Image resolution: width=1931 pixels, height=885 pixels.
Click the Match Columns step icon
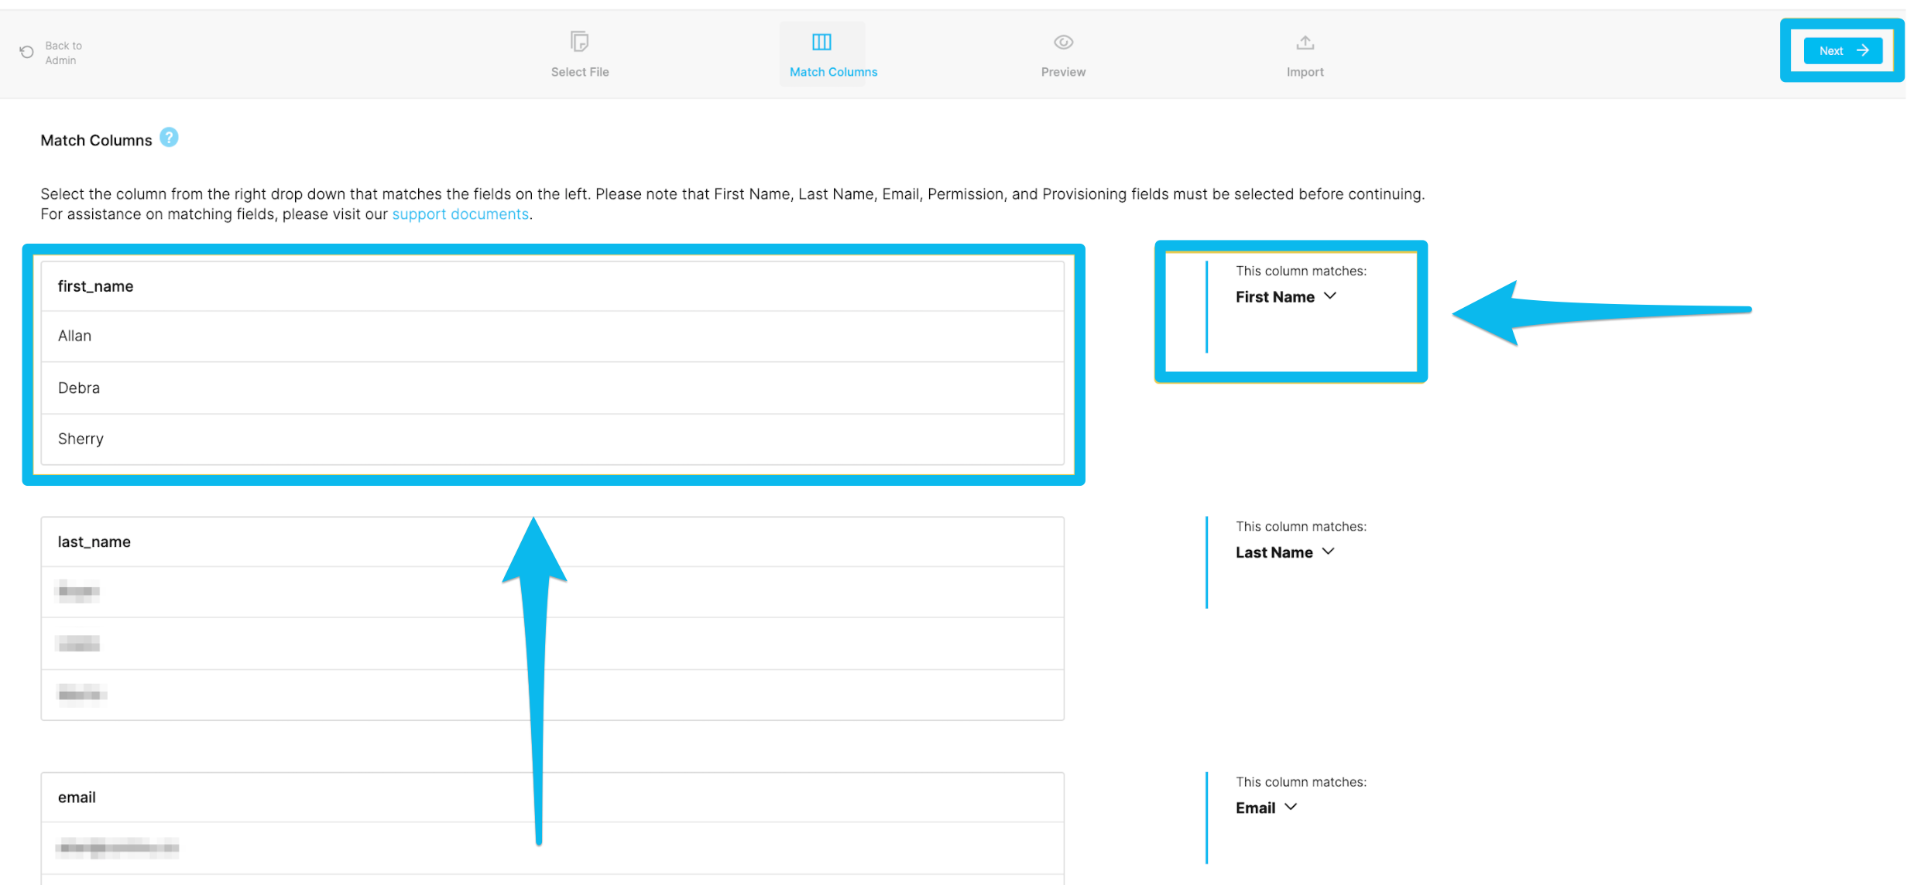[x=821, y=42]
